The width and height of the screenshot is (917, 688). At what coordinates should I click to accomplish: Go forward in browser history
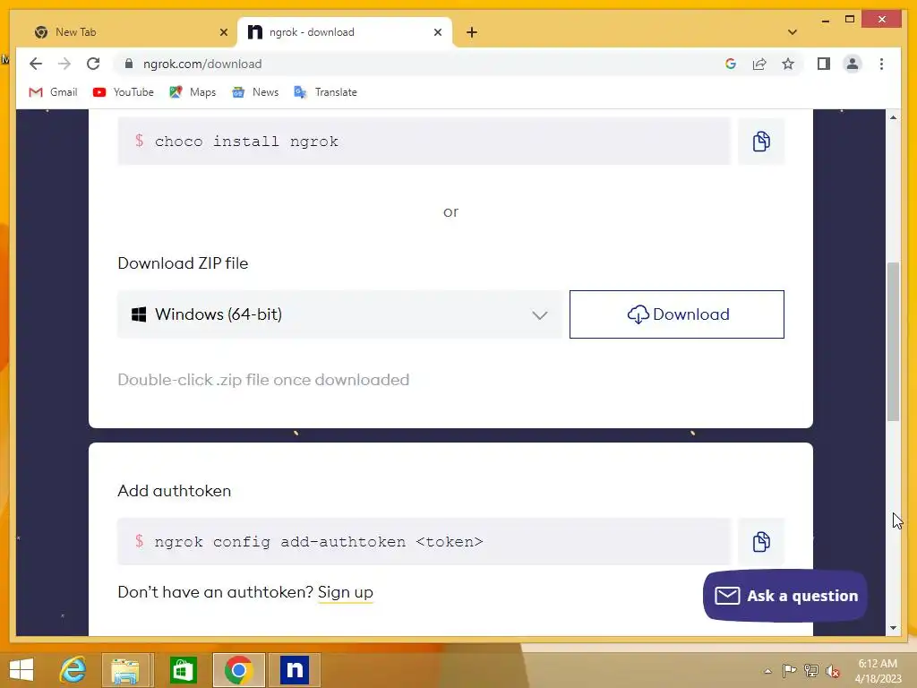tap(64, 64)
